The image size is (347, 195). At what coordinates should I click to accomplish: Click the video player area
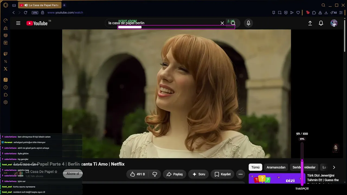click(176, 94)
